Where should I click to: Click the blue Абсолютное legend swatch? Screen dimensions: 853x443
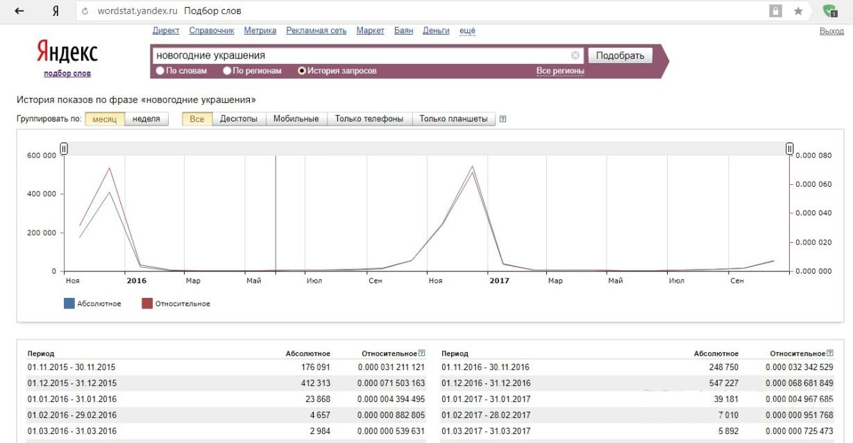click(69, 303)
